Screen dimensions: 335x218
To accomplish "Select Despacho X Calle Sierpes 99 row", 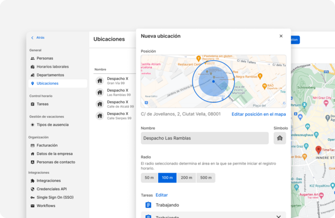I will [115, 116].
